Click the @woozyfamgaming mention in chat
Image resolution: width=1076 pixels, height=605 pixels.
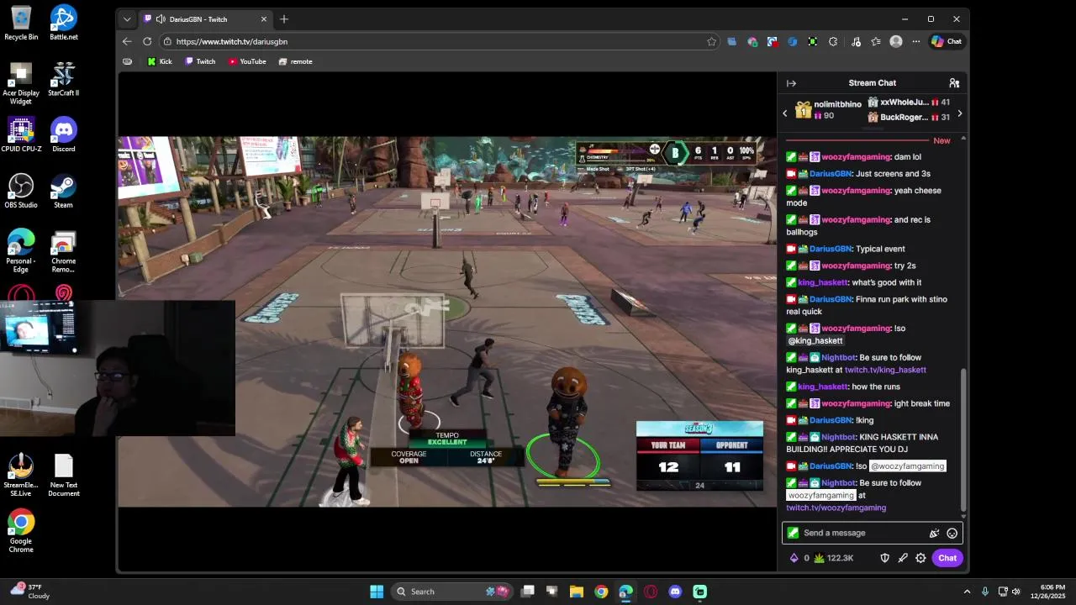908,466
